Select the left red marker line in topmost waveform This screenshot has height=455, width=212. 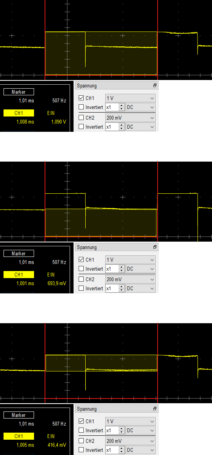tap(45, 40)
